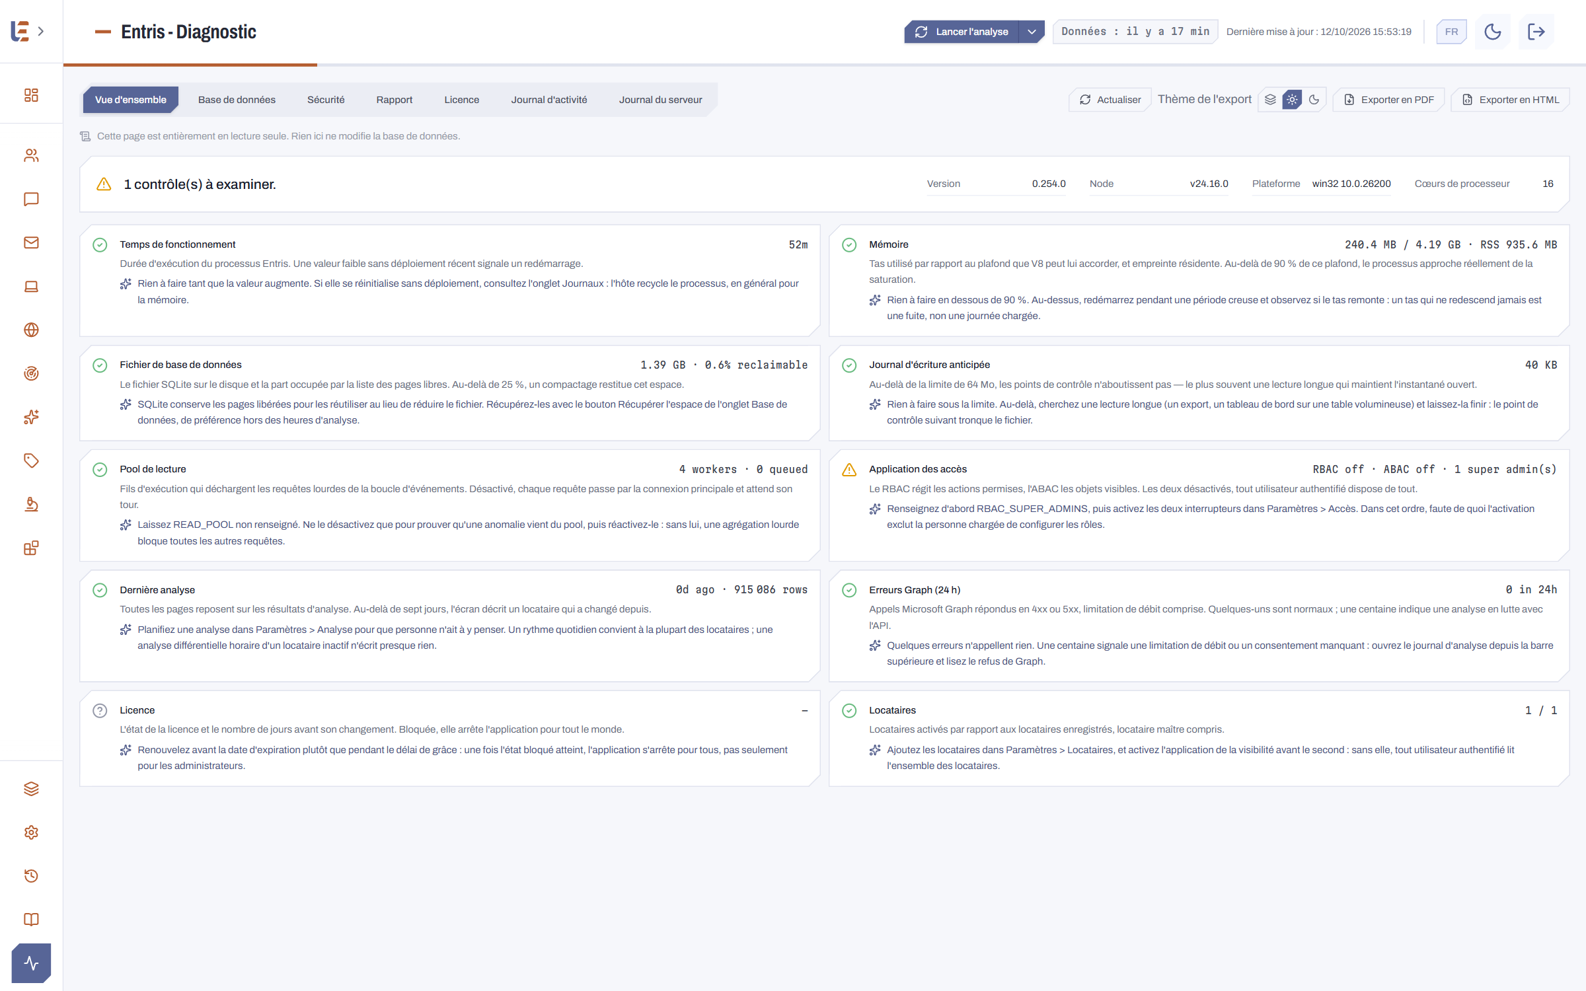This screenshot has height=991, width=1586.
Task: Click the '1 contrôle(s) à examiner.' text
Action: tap(200, 184)
